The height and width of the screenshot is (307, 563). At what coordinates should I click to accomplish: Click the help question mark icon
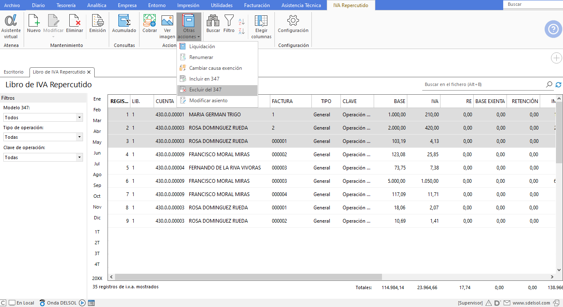click(x=553, y=29)
